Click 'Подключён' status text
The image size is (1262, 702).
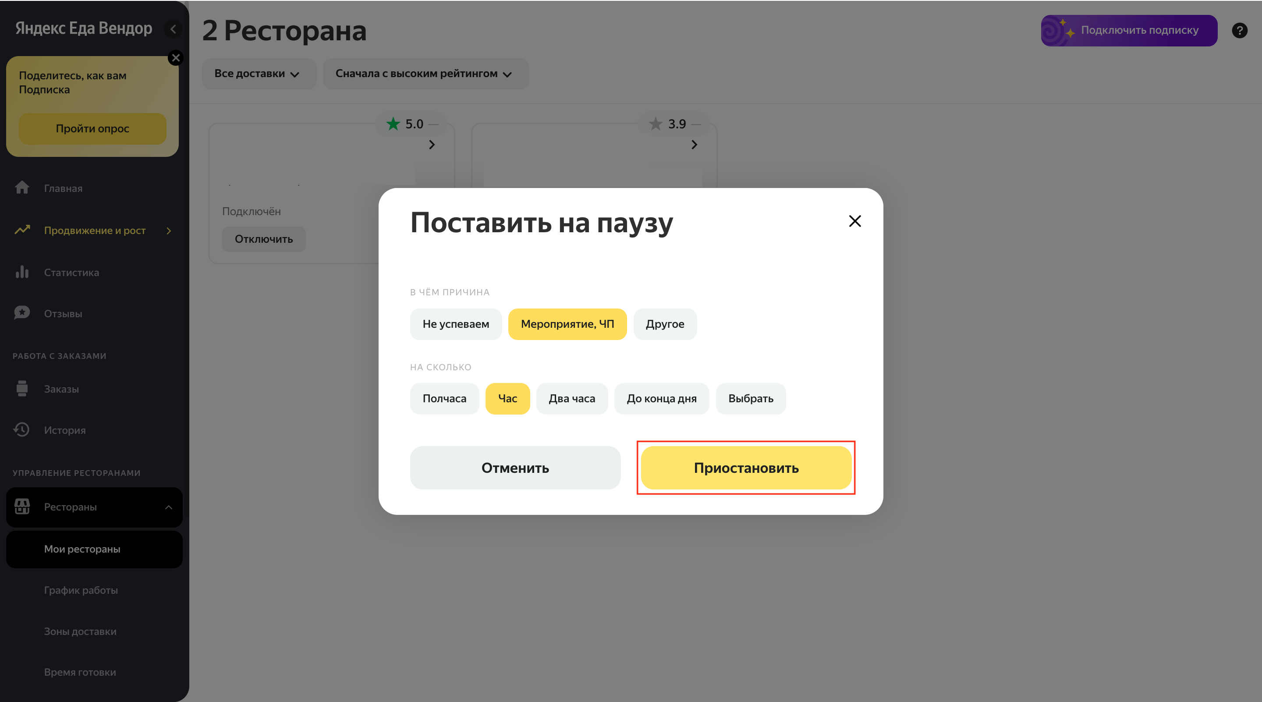(x=252, y=211)
